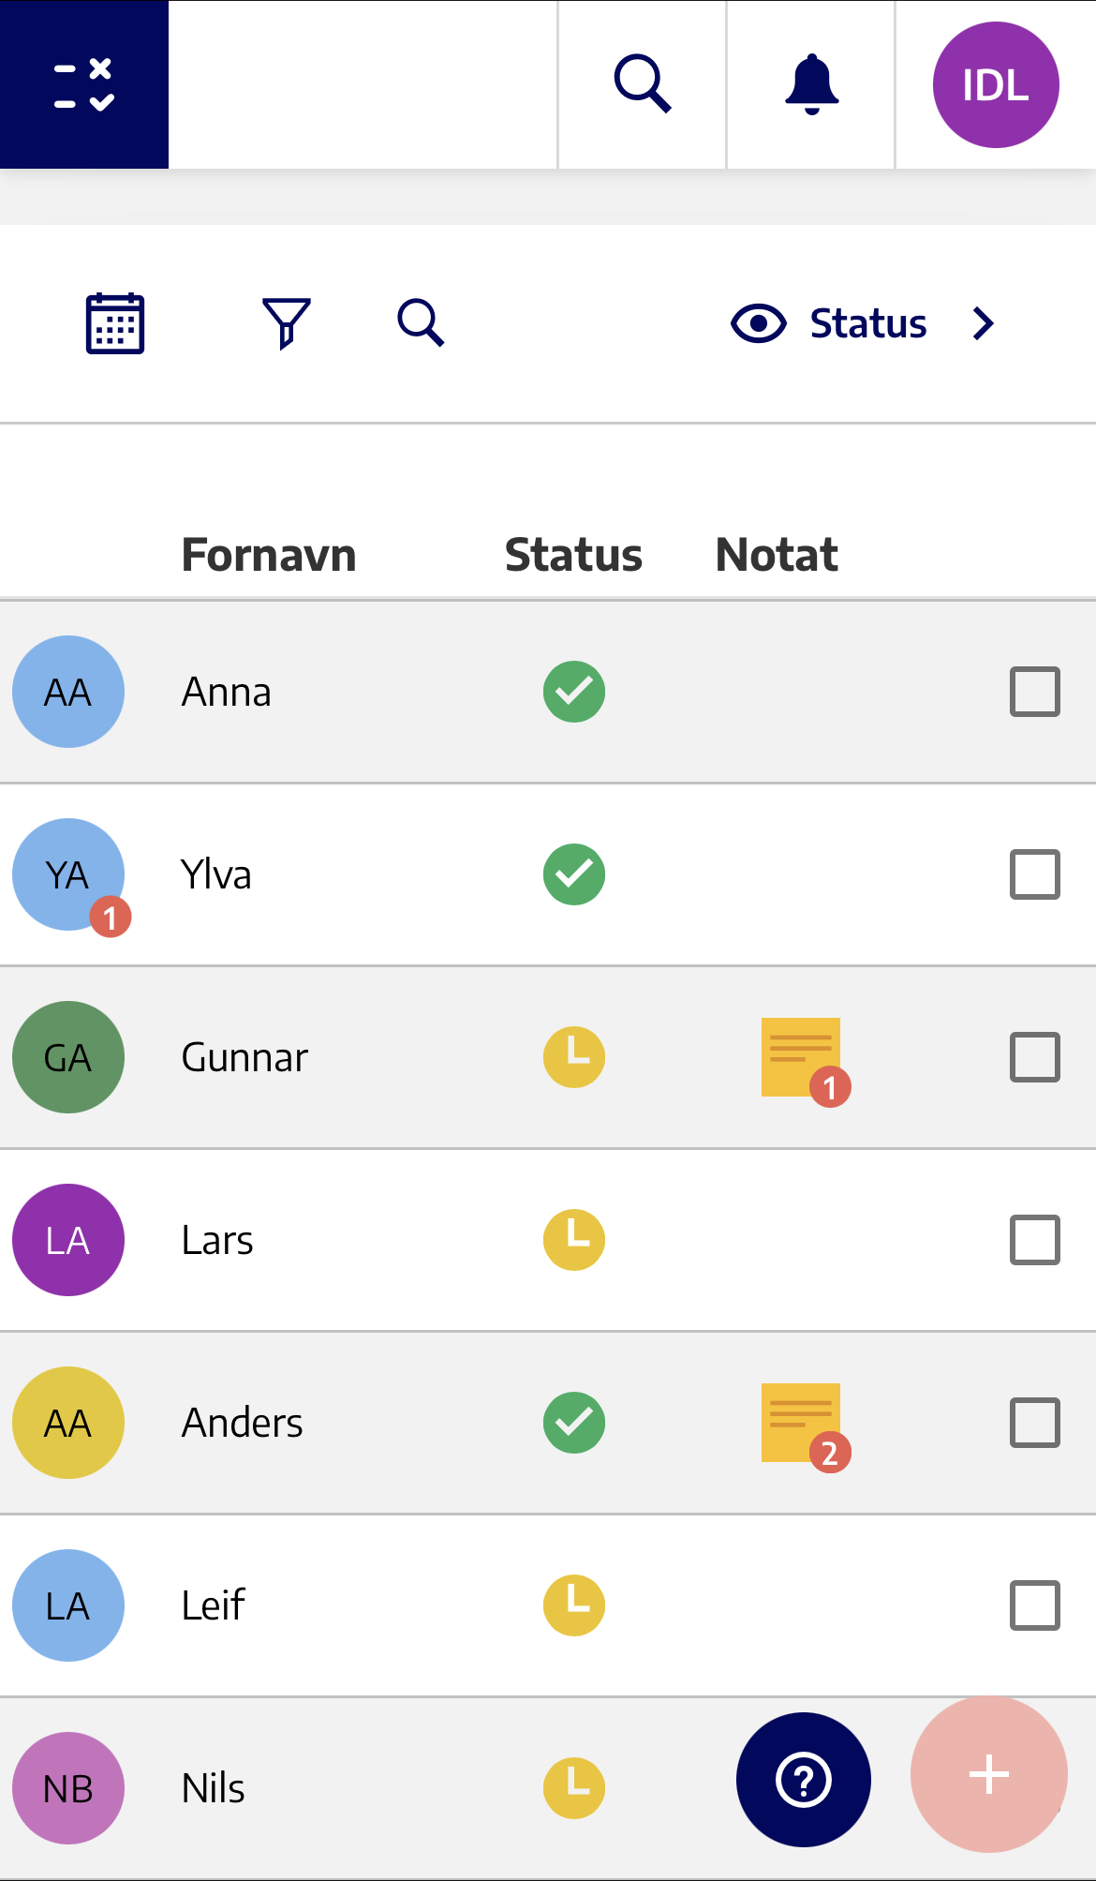Open Ylva's avatar with notification badge

(68, 874)
